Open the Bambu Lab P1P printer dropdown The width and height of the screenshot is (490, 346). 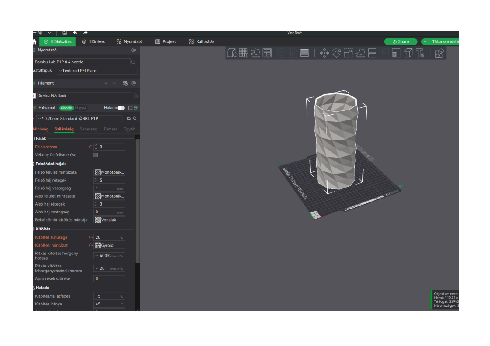[x=82, y=62]
